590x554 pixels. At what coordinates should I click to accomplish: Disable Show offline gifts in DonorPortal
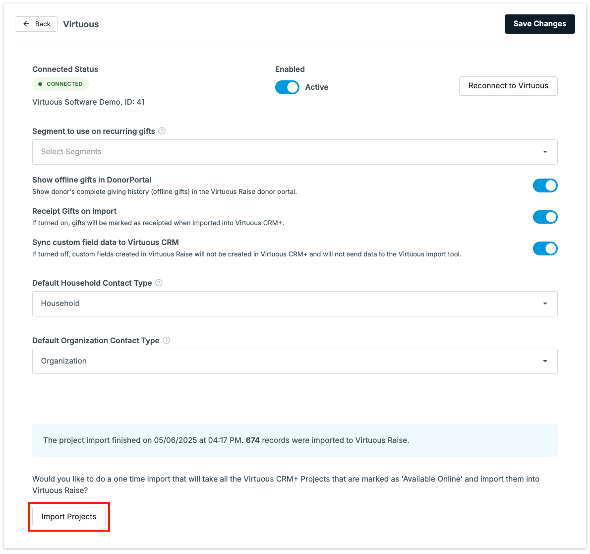point(545,185)
